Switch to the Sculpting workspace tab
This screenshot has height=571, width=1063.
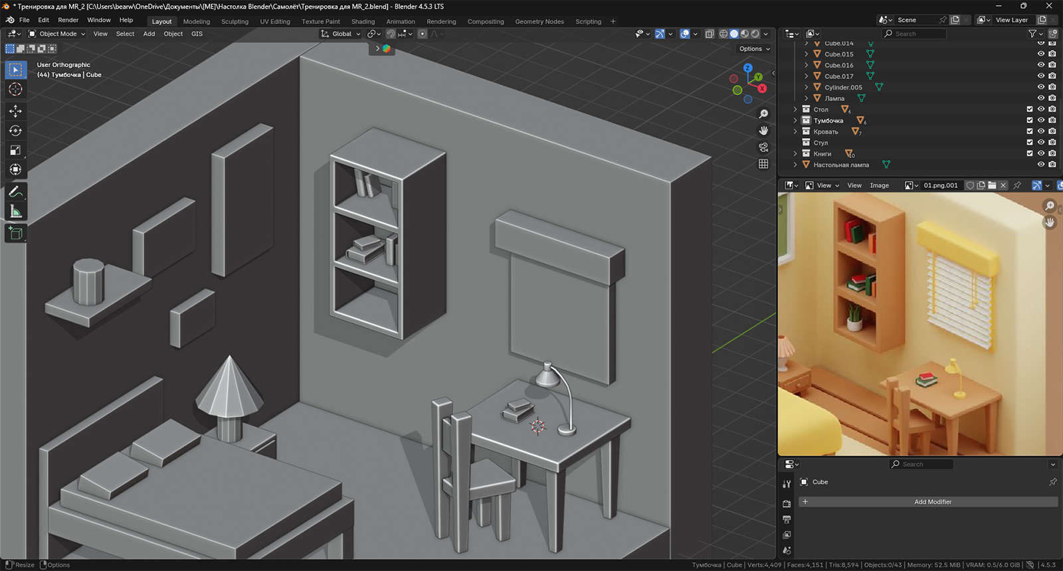coord(235,21)
